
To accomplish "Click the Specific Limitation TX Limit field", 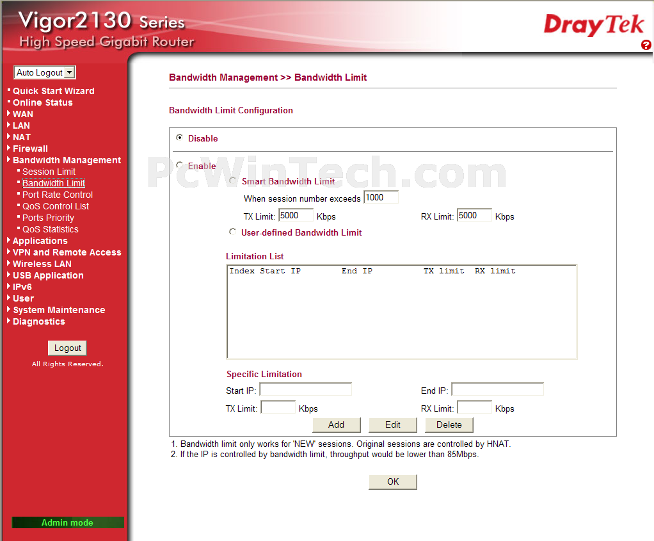I will 278,407.
